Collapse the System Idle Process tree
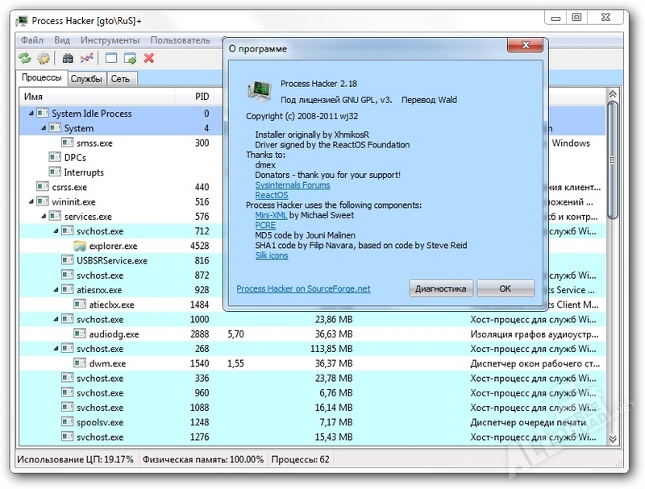Viewport: 645px width, 489px height. click(31, 114)
